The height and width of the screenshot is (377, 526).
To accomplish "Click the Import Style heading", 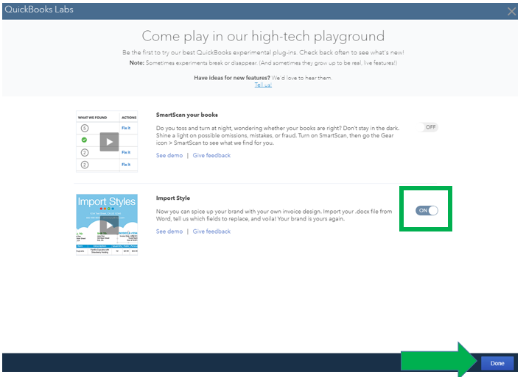I will click(173, 198).
